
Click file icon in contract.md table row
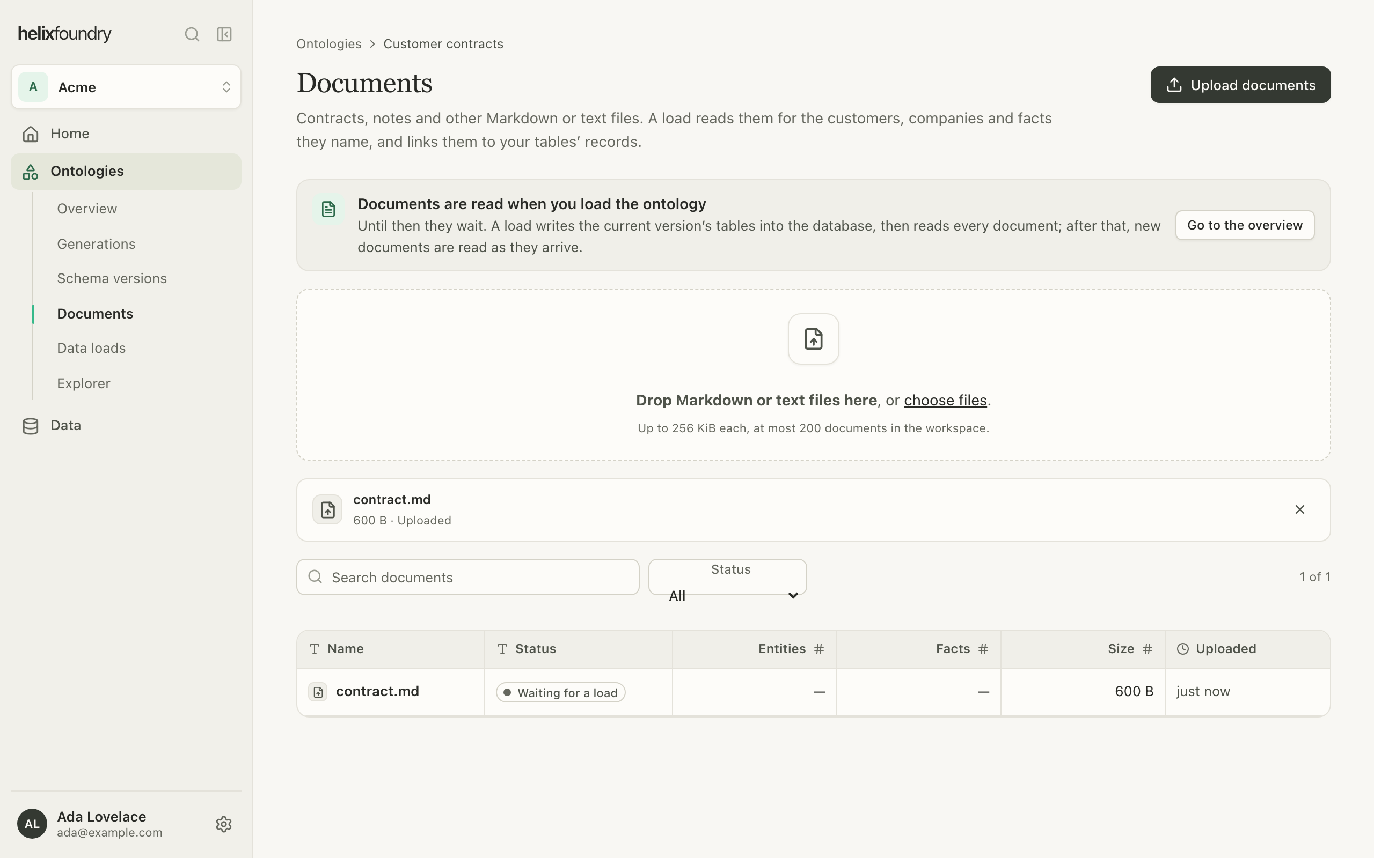(x=318, y=692)
